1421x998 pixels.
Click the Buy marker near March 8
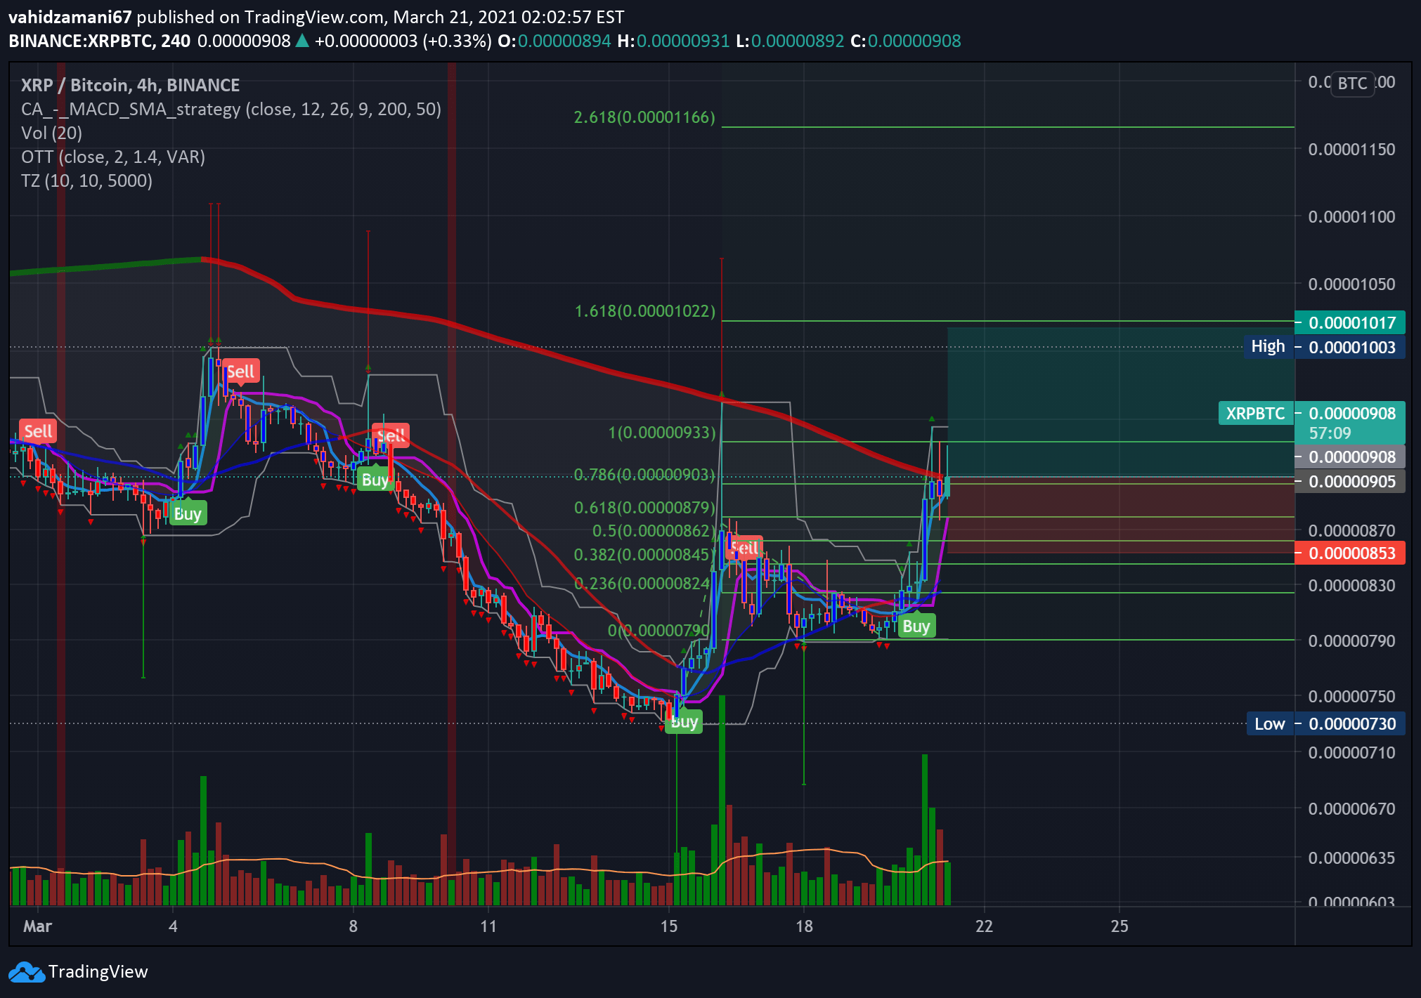coord(375,480)
